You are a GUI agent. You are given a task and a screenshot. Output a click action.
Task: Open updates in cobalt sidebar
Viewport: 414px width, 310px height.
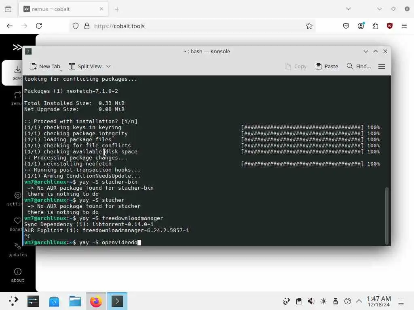pos(18,249)
